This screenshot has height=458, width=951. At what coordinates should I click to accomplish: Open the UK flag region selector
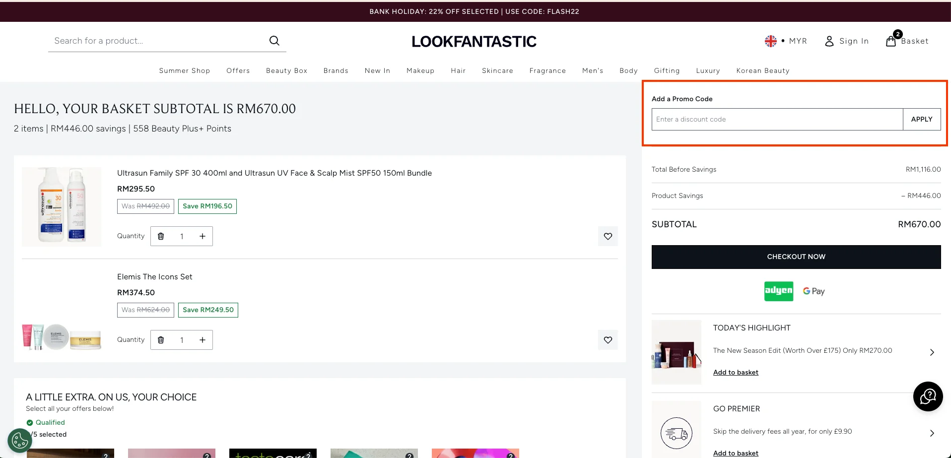pos(770,41)
